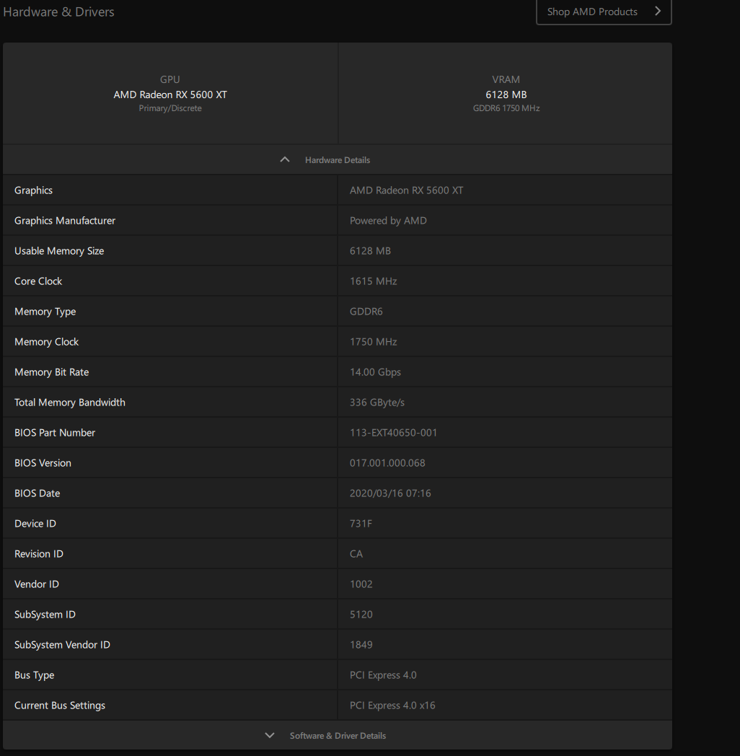The width and height of the screenshot is (740, 756).
Task: Select the Device ID value 731F
Action: tap(361, 524)
